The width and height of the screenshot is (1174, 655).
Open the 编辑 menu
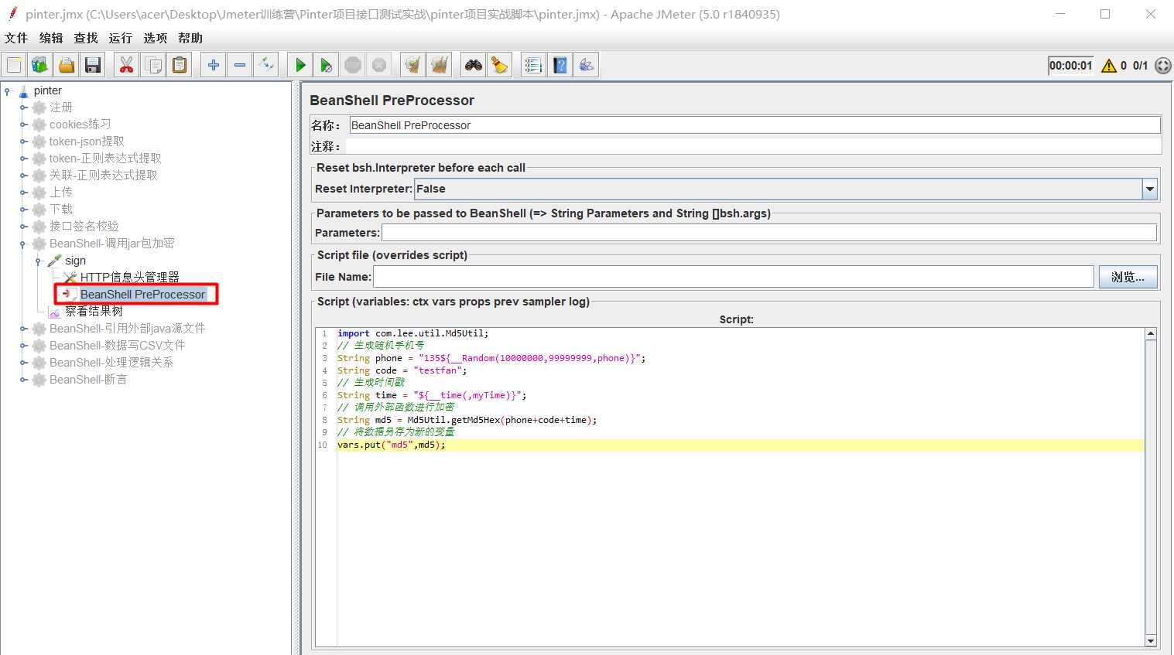(51, 38)
